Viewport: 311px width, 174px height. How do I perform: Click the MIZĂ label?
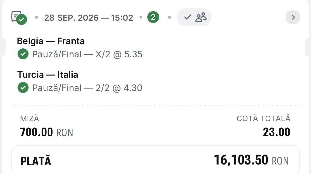click(x=30, y=119)
